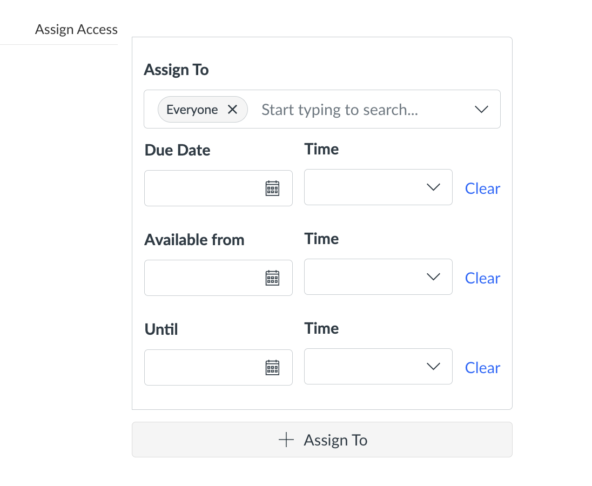Click inside the Available from date field

click(x=205, y=278)
